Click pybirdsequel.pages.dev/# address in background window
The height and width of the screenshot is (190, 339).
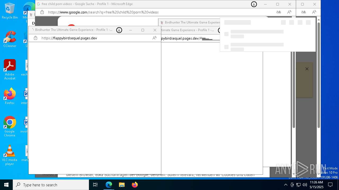pyautogui.click(x=182, y=38)
